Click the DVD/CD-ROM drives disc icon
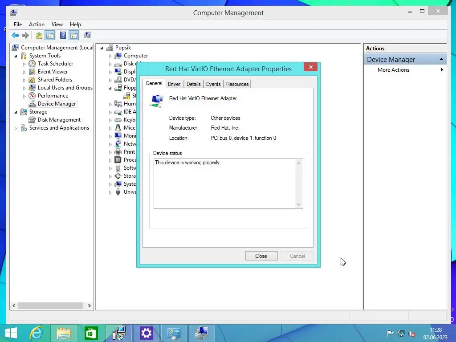 click(118, 80)
